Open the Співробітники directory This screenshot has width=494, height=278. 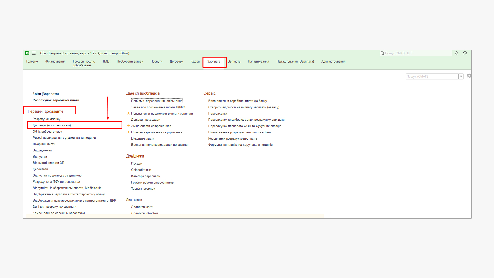click(x=141, y=170)
